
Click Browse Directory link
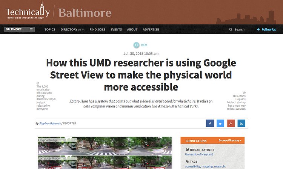(230, 140)
